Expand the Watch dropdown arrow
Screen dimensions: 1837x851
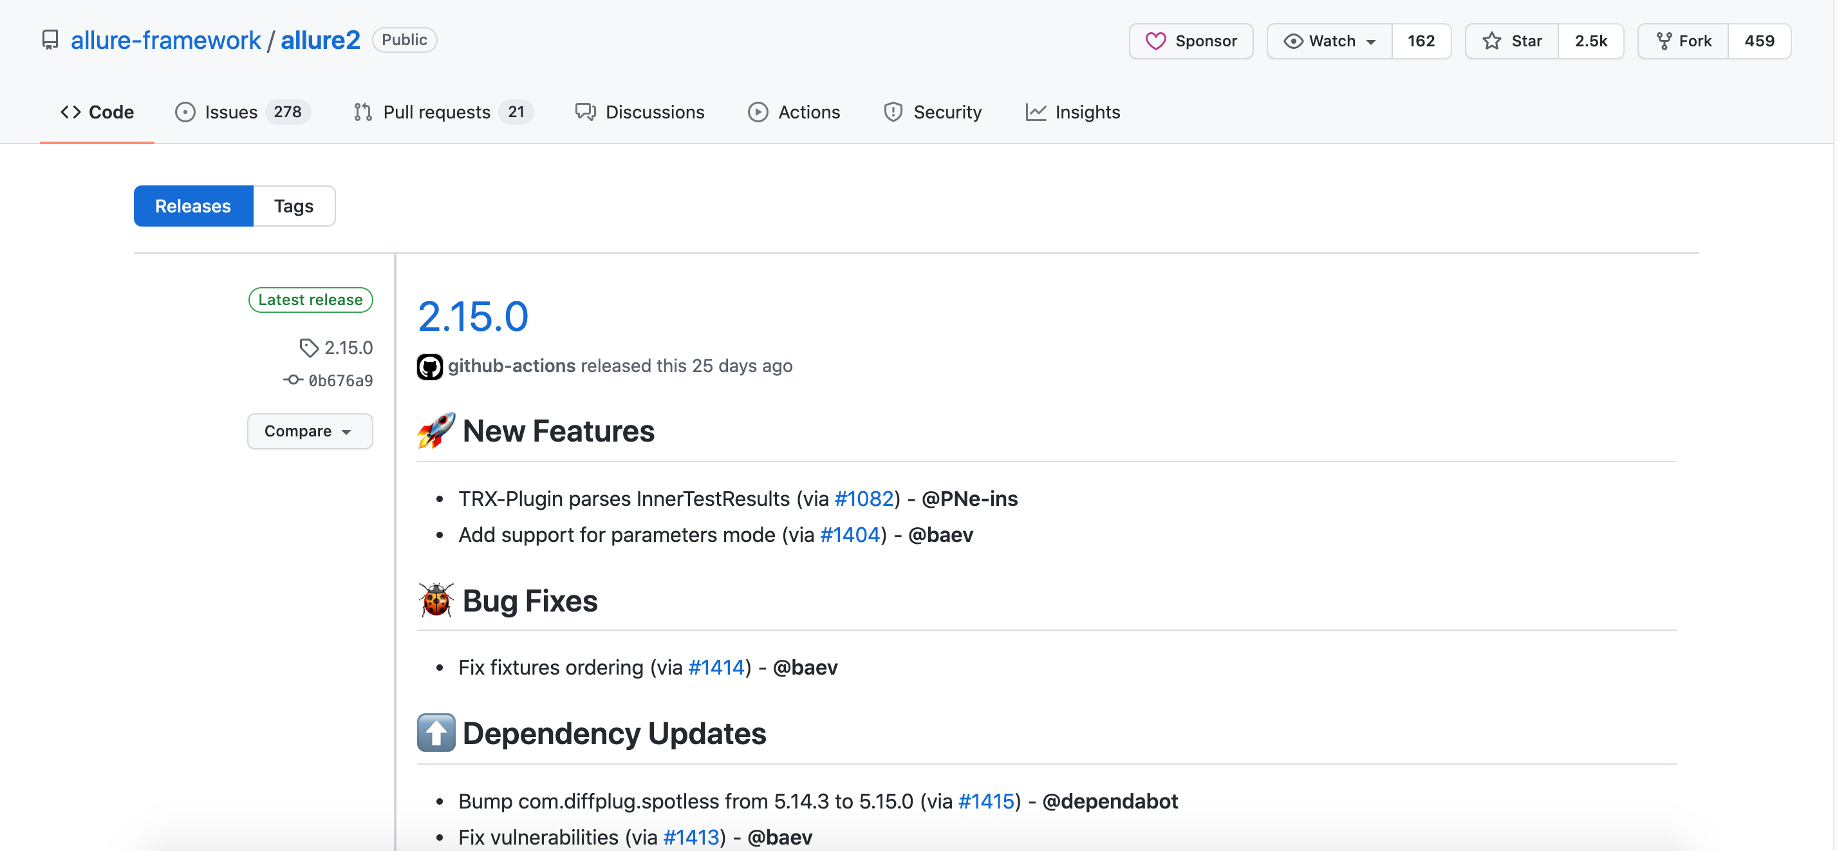1370,42
